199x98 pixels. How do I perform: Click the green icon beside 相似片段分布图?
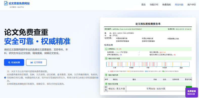point(106,58)
